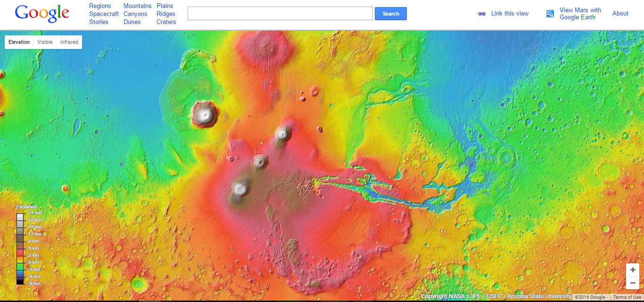Zoom in with the plus button
This screenshot has height=302, width=644.
click(633, 270)
